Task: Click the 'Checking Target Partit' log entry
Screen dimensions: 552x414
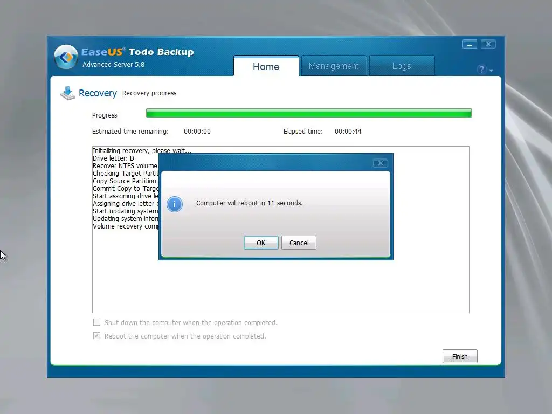Action: (x=126, y=173)
